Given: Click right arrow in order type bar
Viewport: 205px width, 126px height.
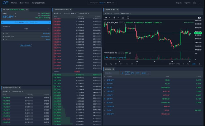Looking at the screenshot, I should [50, 22].
